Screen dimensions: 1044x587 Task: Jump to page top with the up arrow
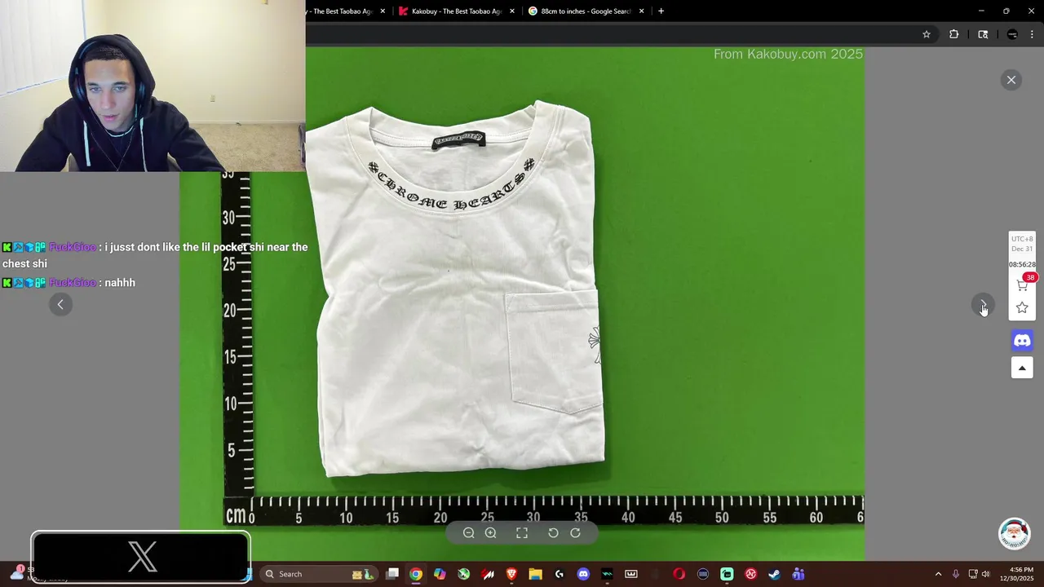tap(1022, 368)
